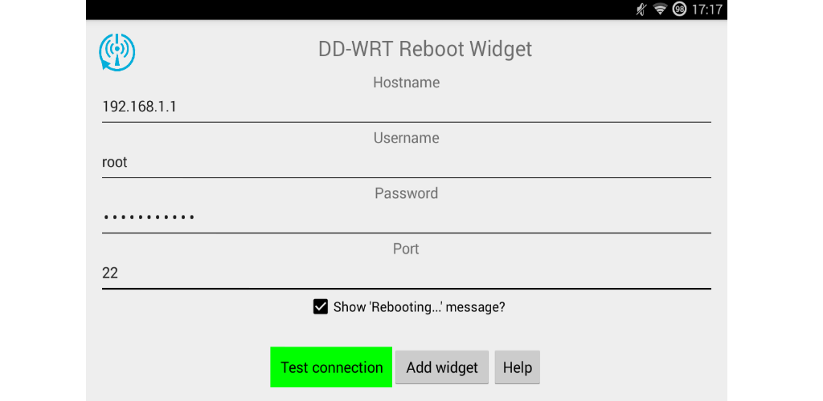Tap the muted sound status icon
The height and width of the screenshot is (401, 823).
tap(641, 10)
